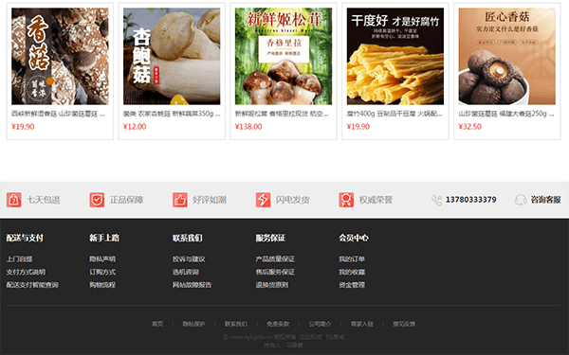Open product title 腐竹400g 豆制品
Viewport: 569px width, 355px height.
[x=395, y=114]
